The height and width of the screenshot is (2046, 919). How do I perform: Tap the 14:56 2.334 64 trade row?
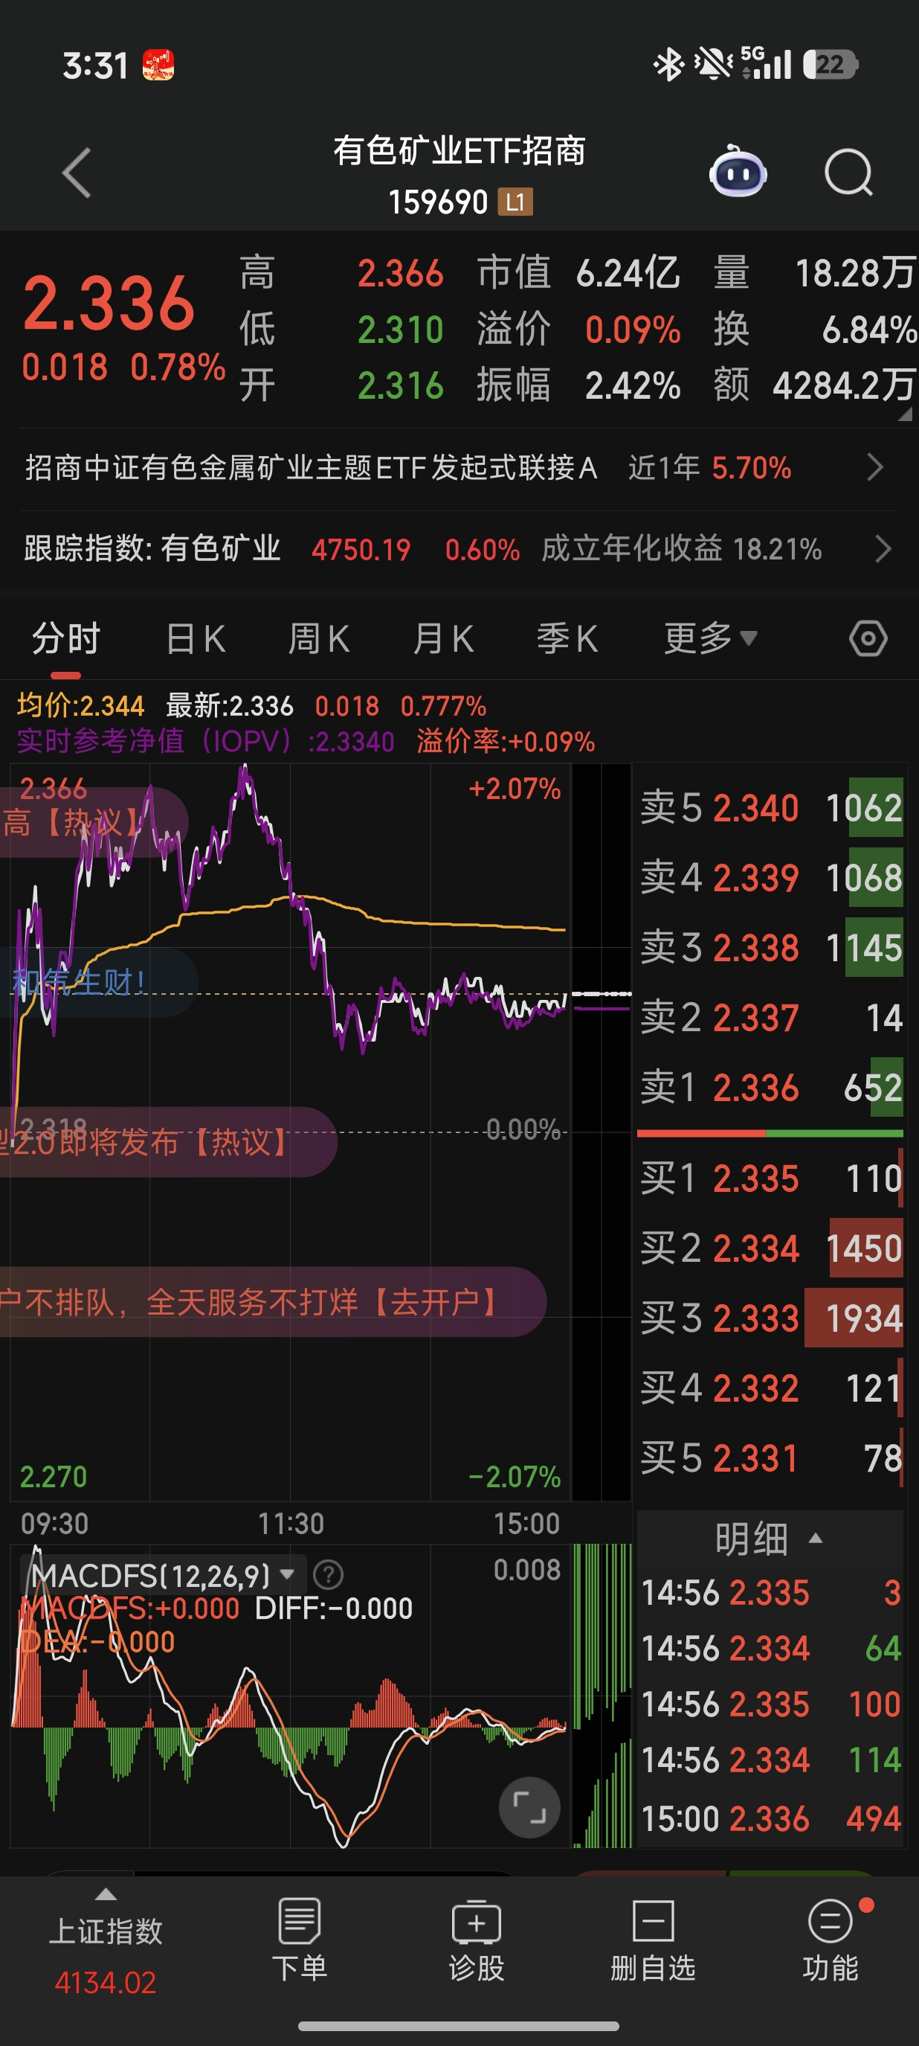[x=771, y=1648]
